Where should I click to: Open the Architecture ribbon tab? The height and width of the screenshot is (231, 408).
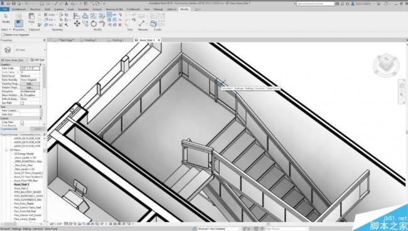coord(19,9)
